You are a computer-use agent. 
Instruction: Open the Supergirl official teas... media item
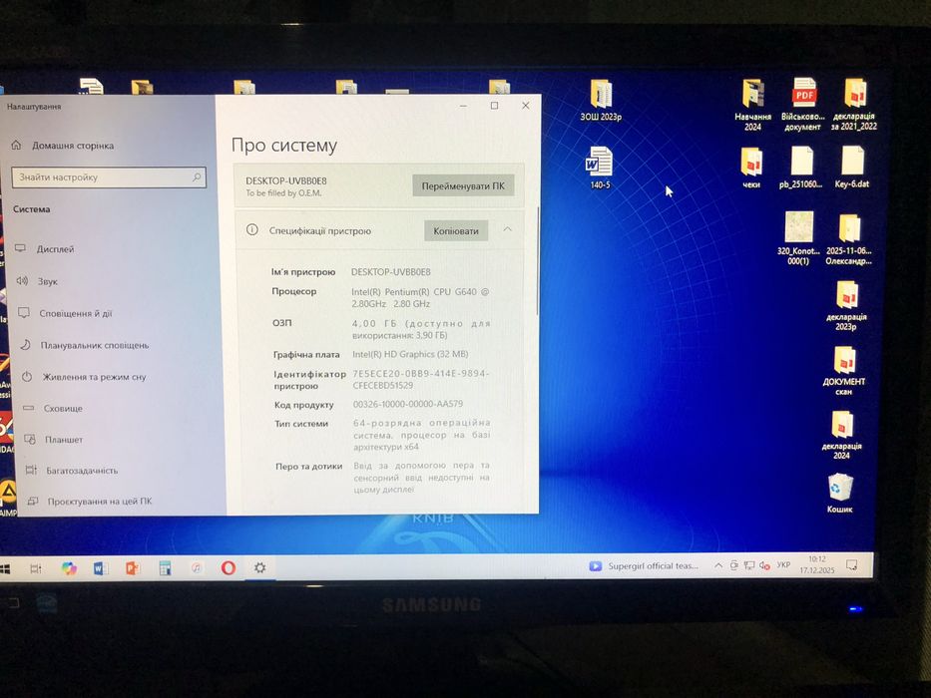644,566
